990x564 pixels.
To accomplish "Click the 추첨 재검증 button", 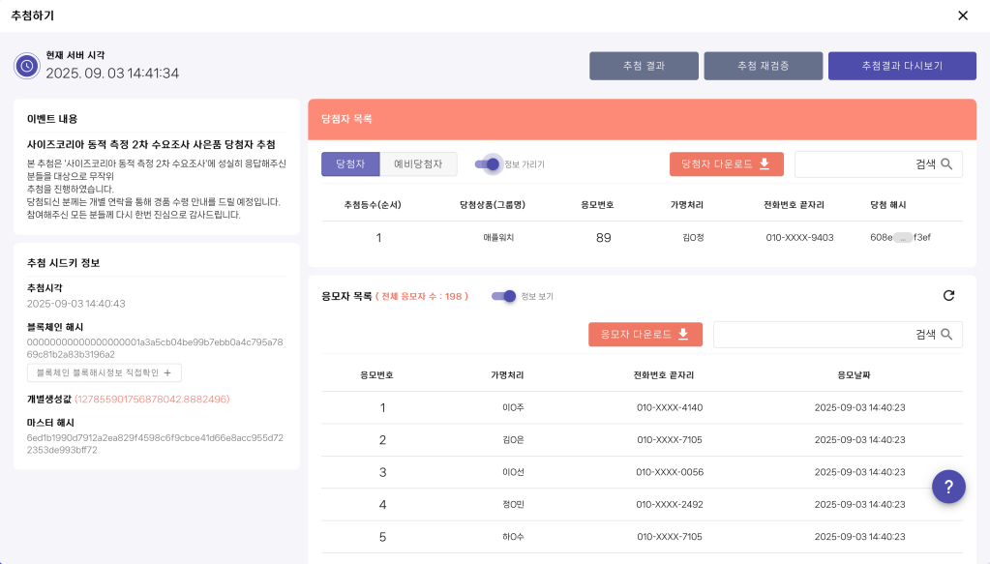I will click(x=763, y=66).
